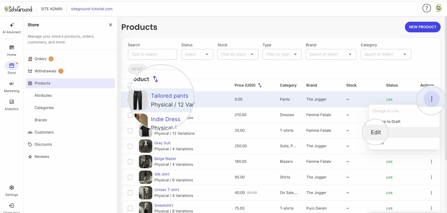Open Brands submenu item
The width and height of the screenshot is (447, 213).
click(41, 120)
